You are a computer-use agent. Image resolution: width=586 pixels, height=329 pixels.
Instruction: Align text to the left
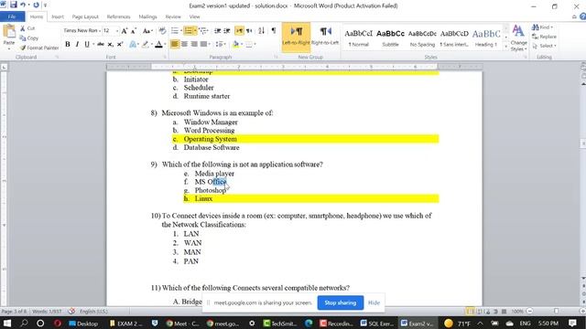(x=175, y=44)
